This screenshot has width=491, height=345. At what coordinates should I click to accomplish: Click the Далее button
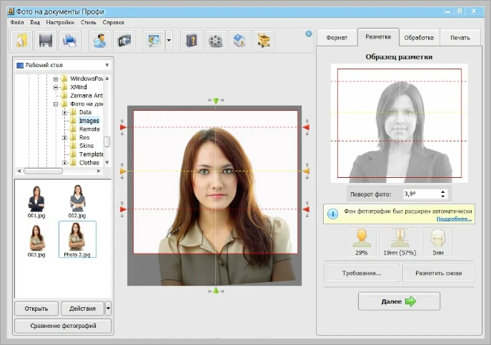click(399, 301)
